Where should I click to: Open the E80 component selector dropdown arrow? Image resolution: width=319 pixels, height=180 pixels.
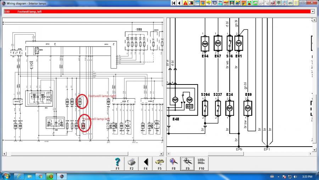[313, 12]
